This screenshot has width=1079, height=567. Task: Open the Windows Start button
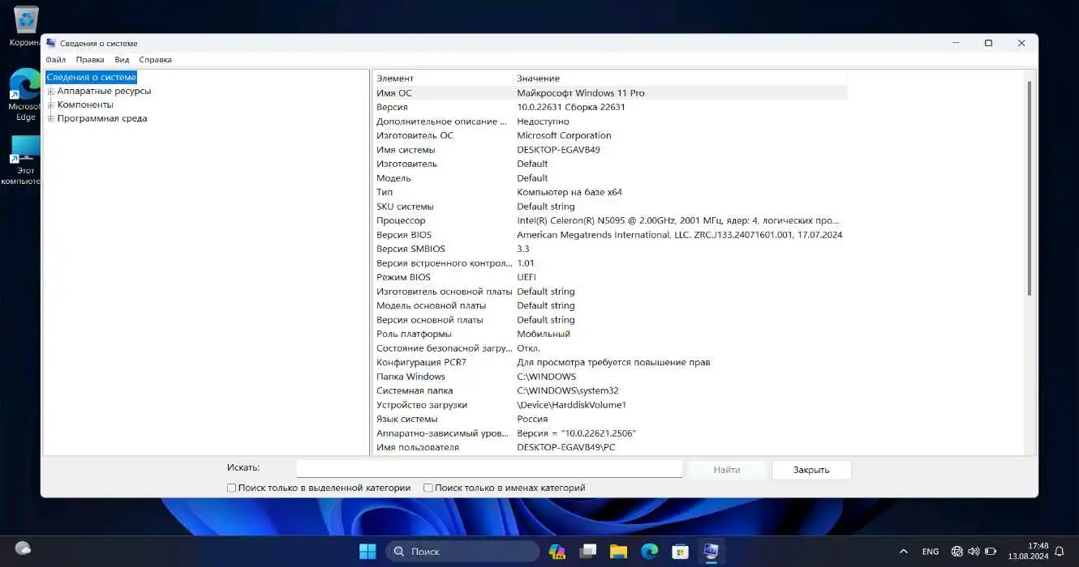pyautogui.click(x=368, y=552)
